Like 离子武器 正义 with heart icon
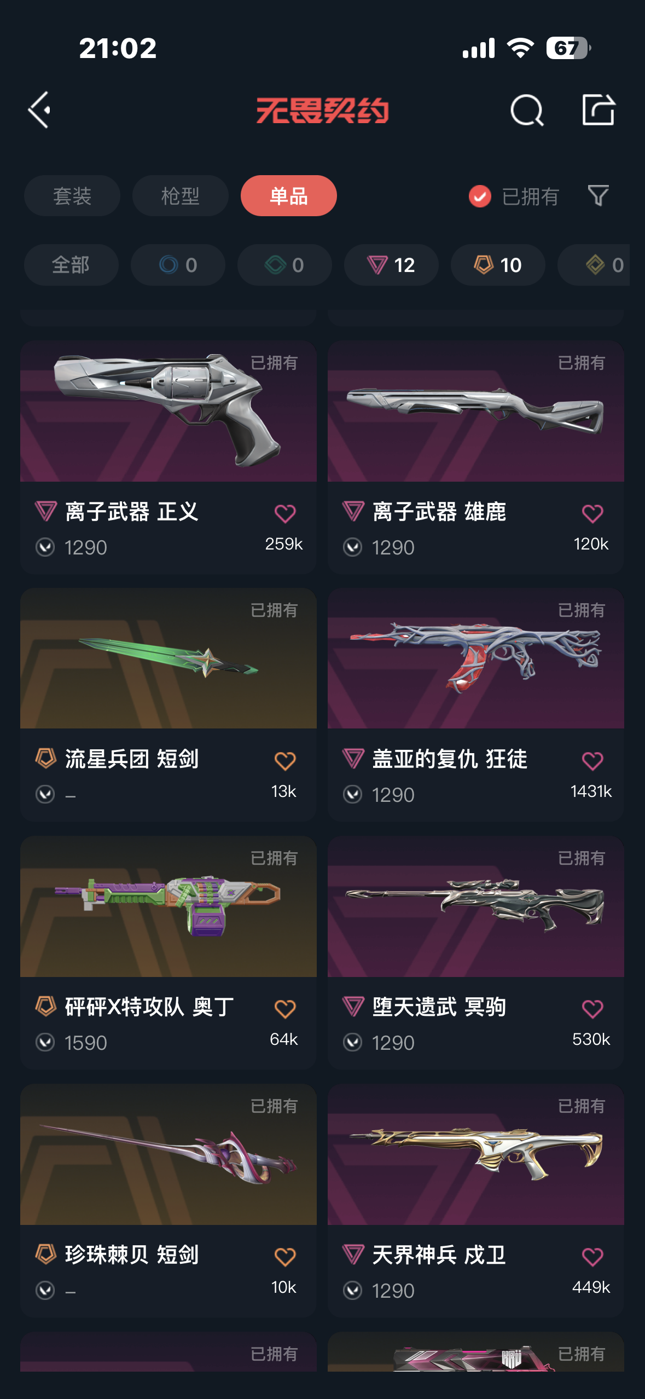Image resolution: width=645 pixels, height=1399 pixels. (285, 513)
